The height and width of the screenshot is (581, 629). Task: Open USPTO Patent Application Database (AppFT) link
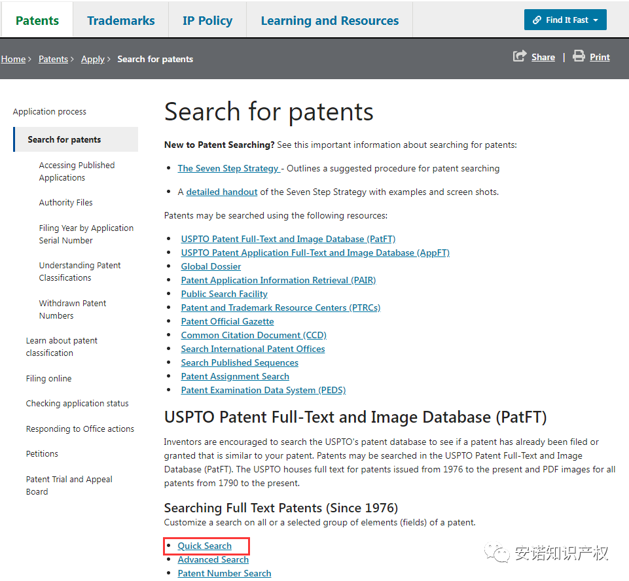pos(315,253)
